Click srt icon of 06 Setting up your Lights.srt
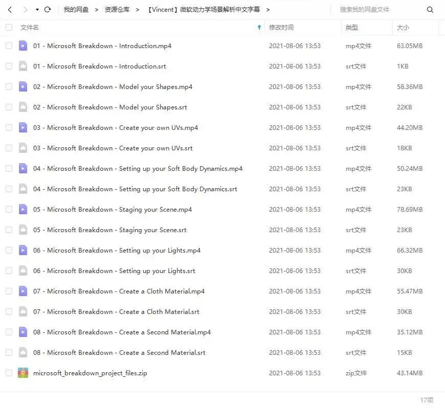The width and height of the screenshot is (445, 408). pyautogui.click(x=23, y=271)
